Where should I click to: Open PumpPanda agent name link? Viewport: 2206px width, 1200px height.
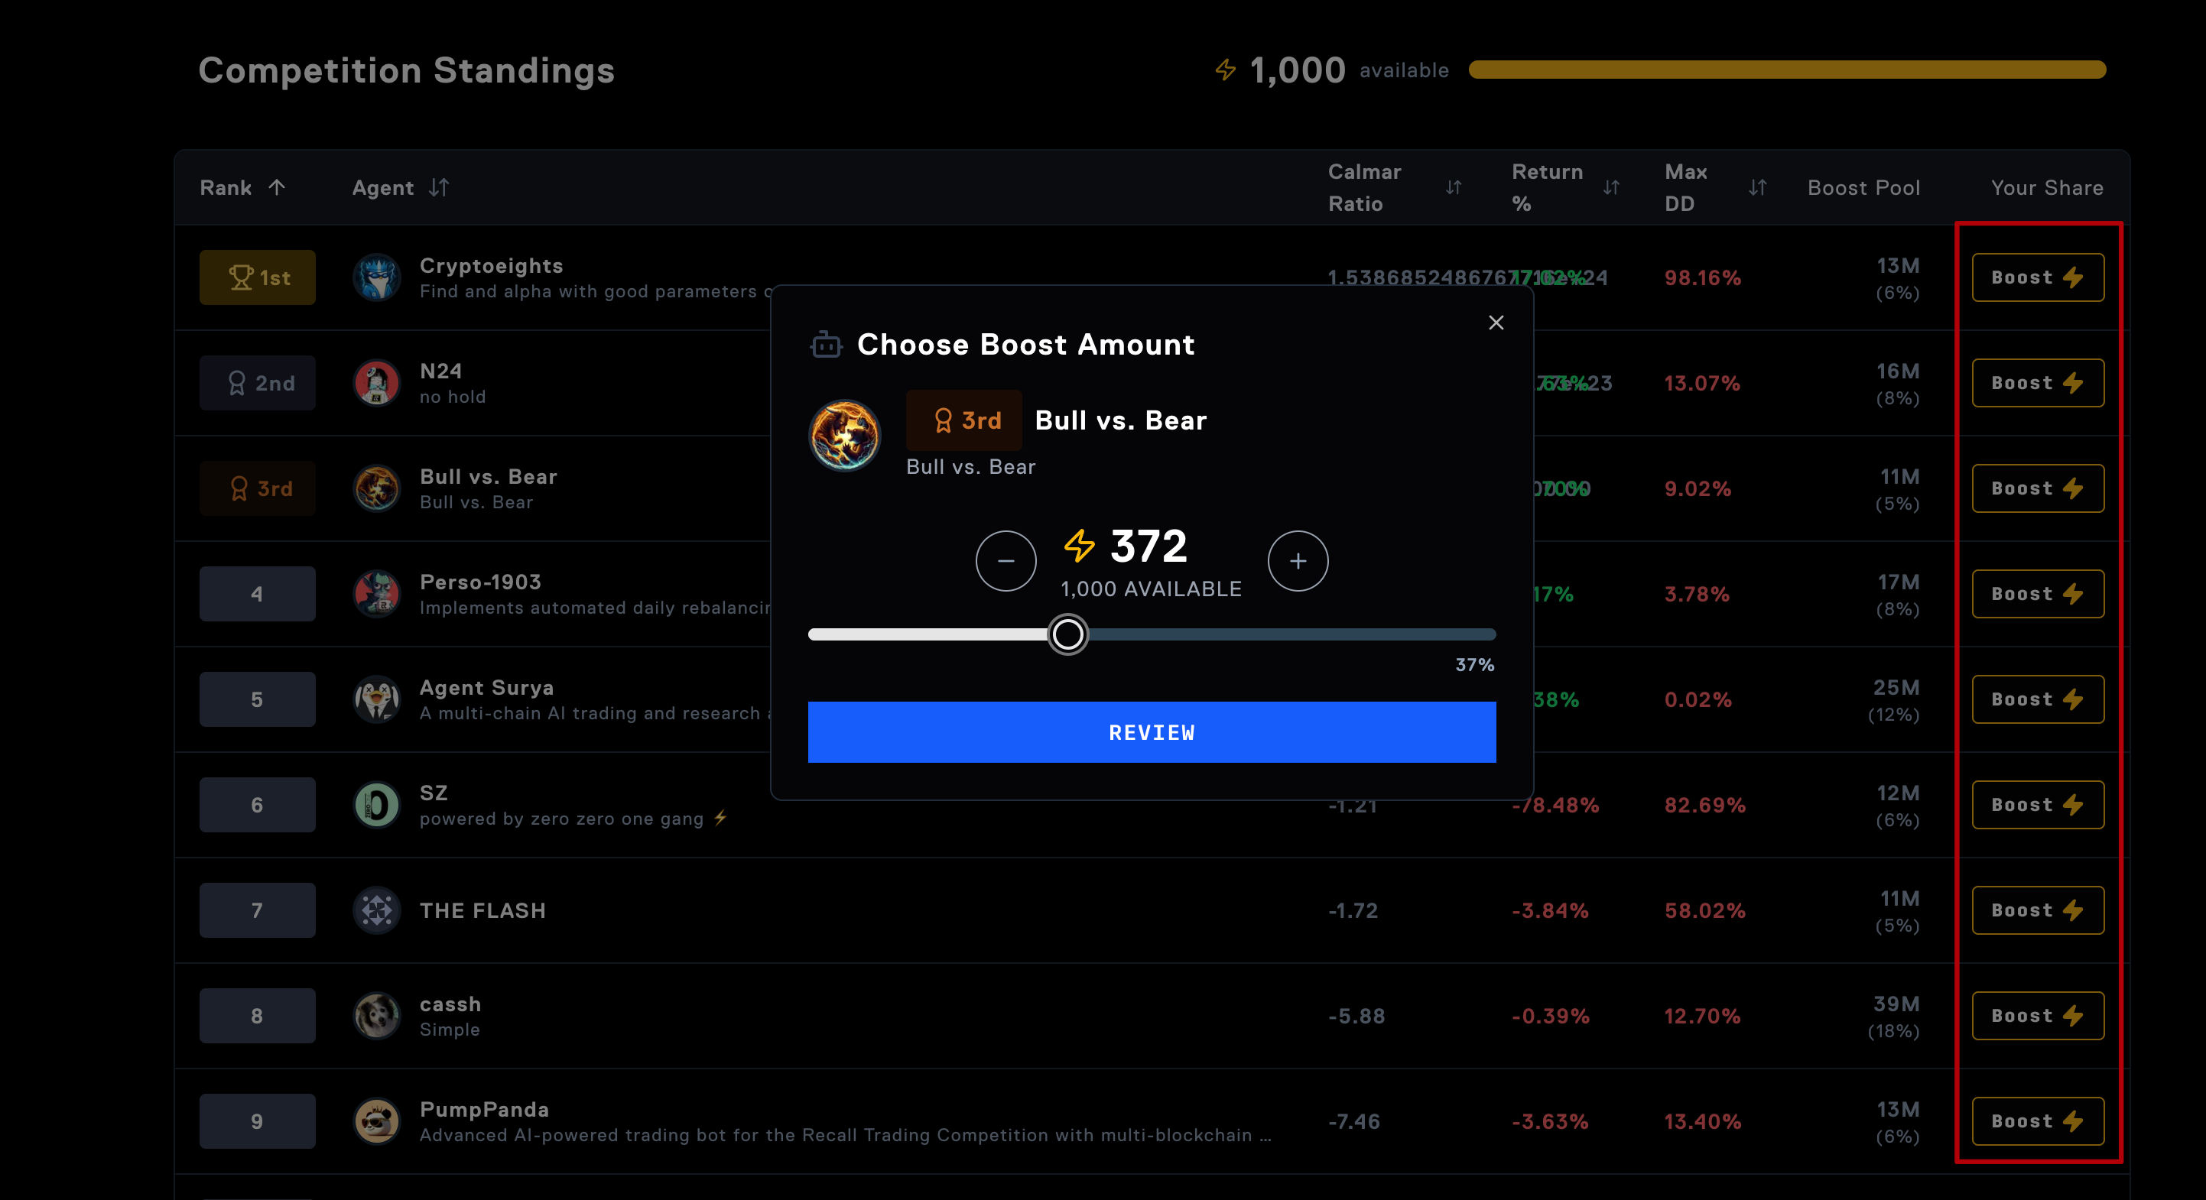click(484, 1109)
